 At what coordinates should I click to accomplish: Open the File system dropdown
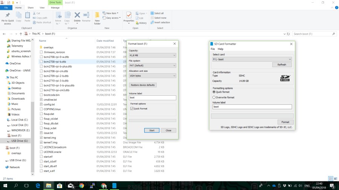point(152,66)
